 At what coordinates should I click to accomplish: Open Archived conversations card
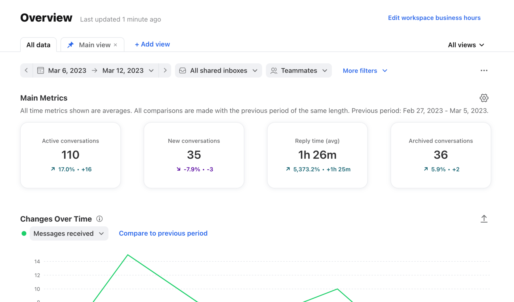pos(441,155)
